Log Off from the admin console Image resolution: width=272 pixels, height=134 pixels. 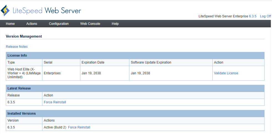(x=265, y=16)
